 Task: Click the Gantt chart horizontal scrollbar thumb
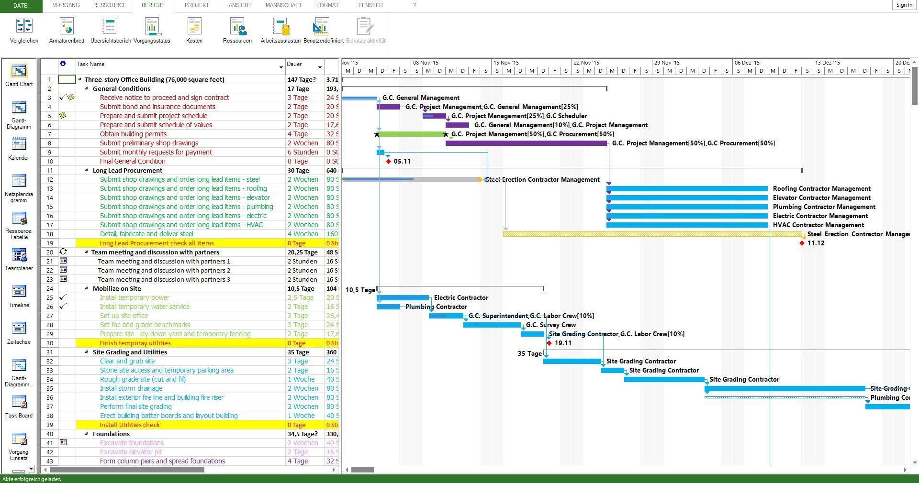pyautogui.click(x=362, y=470)
